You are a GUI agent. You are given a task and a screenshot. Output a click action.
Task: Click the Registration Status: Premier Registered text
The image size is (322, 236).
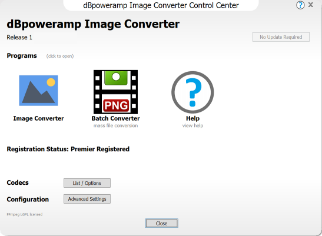(68, 149)
